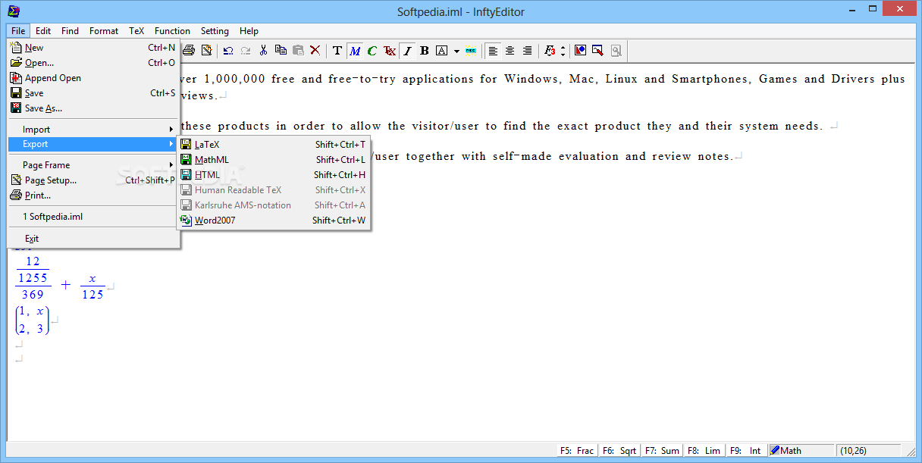The image size is (922, 463).
Task: Open the Format menu
Action: tap(104, 31)
